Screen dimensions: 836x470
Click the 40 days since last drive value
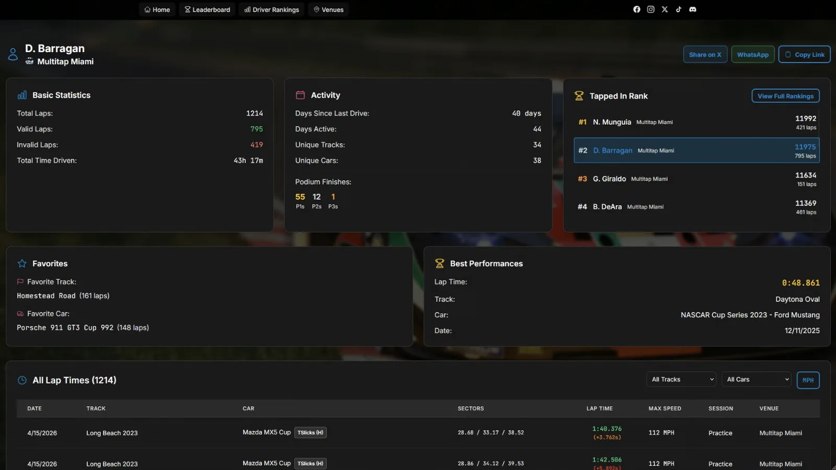tap(527, 113)
